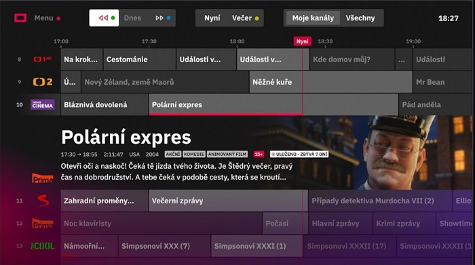
Task: Open the Cestománie program
Action: tap(139, 59)
